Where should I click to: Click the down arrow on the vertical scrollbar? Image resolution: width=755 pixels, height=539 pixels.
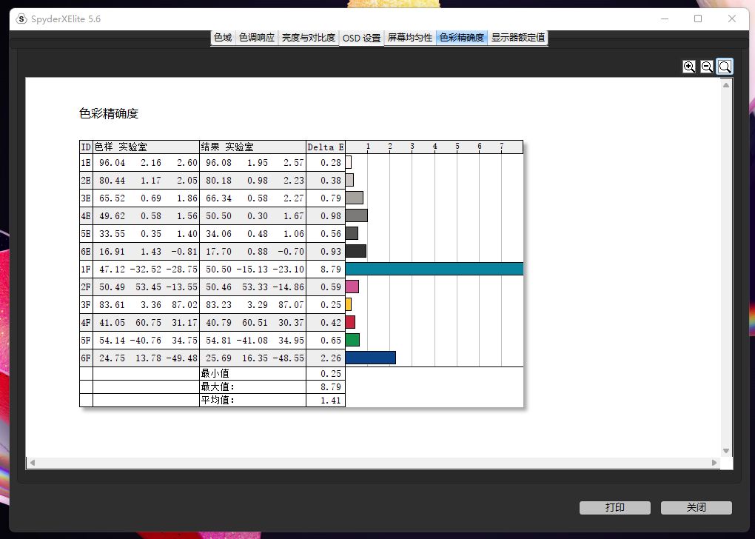[x=725, y=449]
